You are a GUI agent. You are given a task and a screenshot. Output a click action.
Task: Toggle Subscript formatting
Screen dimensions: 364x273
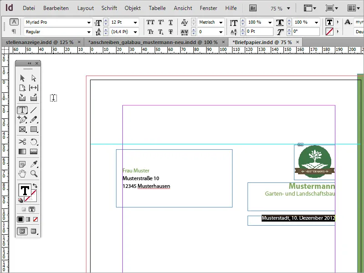click(161, 31)
